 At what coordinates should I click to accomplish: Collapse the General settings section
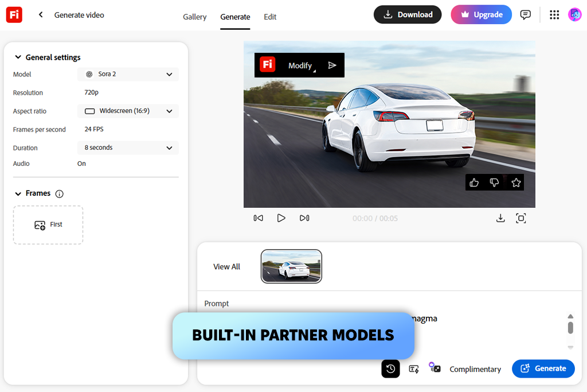click(18, 57)
